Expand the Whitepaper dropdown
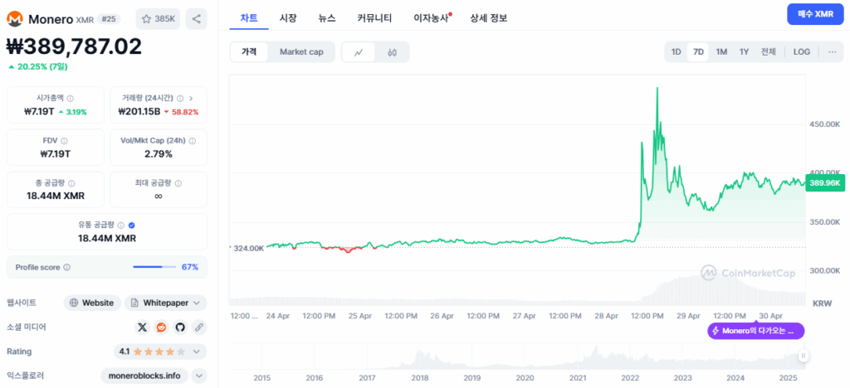Image resolution: width=850 pixels, height=388 pixels. click(x=166, y=303)
